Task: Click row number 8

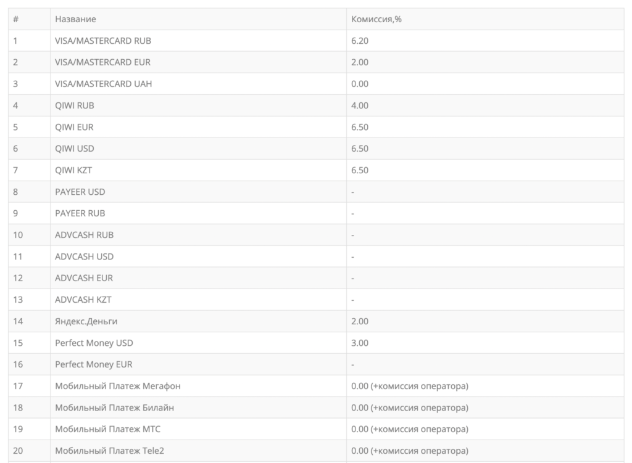Action: point(15,192)
